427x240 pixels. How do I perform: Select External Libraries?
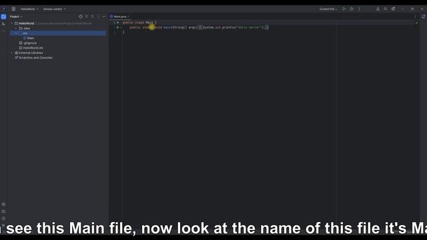click(29, 53)
